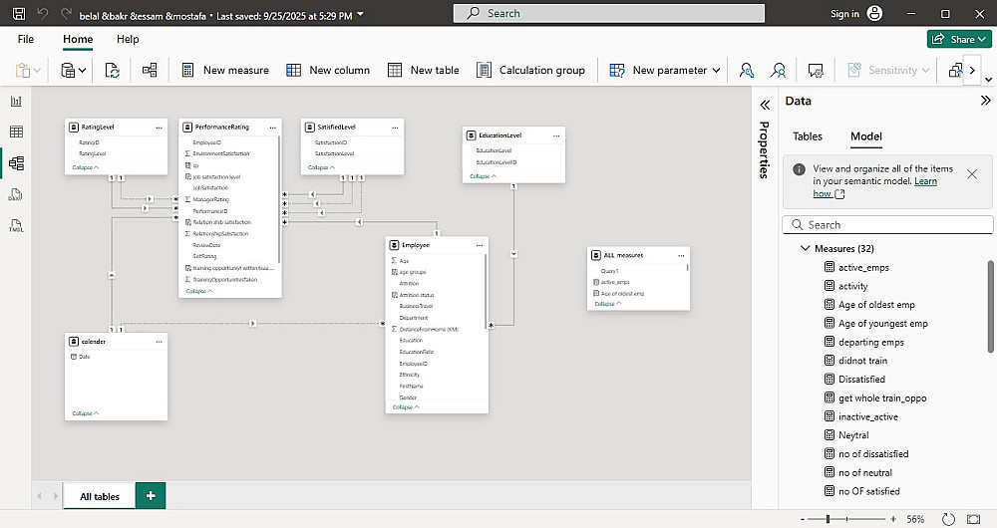Switch to Report view in left sidebar

pyautogui.click(x=16, y=101)
